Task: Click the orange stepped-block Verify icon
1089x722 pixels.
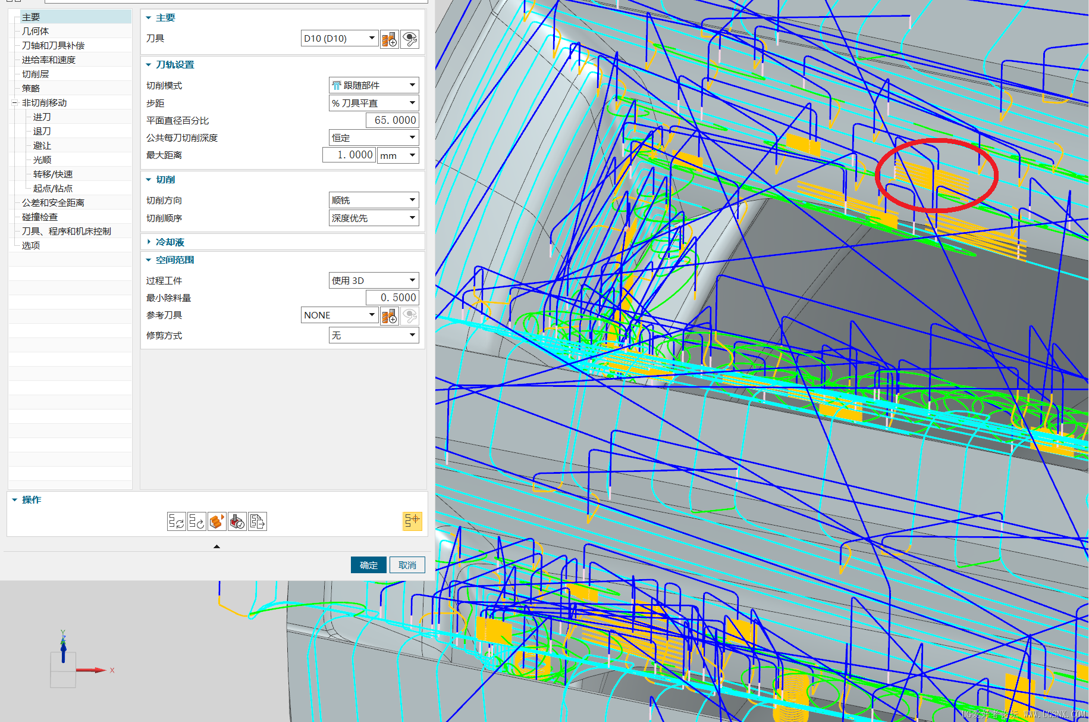Action: click(x=217, y=521)
